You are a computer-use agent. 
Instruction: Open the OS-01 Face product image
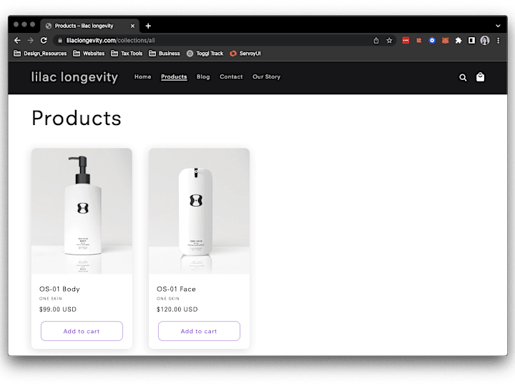pyautogui.click(x=199, y=211)
